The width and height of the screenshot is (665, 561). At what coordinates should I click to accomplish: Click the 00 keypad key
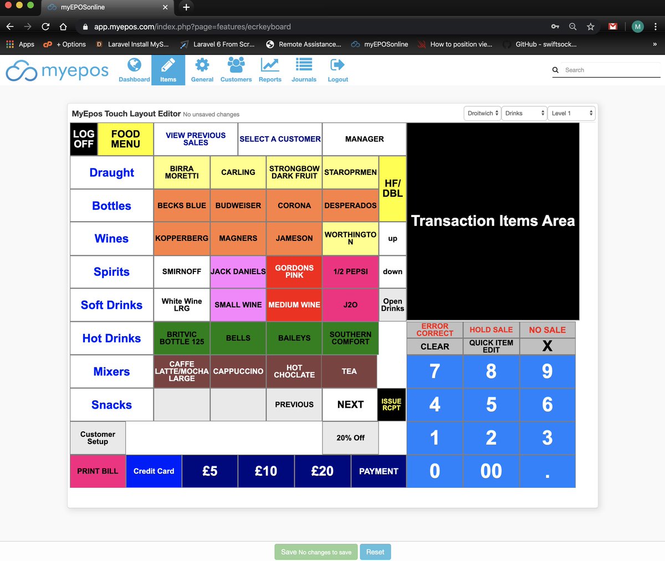point(491,471)
